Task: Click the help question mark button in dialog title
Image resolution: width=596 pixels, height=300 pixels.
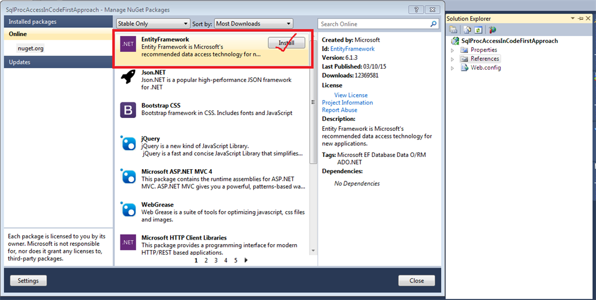Action: 416,9
